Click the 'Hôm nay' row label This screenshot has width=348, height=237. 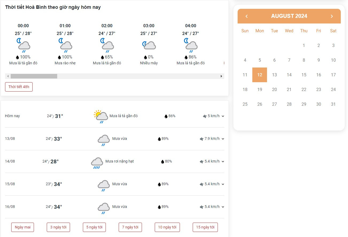[12, 116]
